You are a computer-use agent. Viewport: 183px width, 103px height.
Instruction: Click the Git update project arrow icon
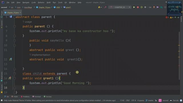[x=154, y=7]
